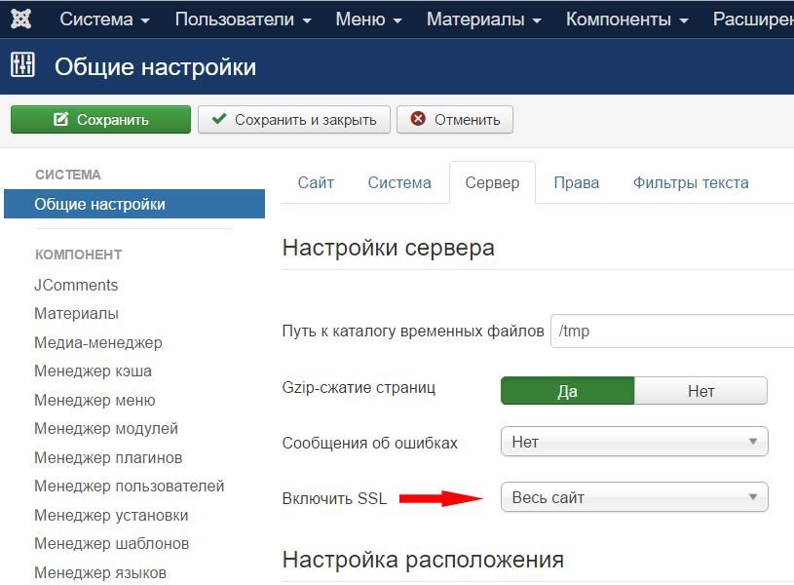Open Менеджер установки settings

111,515
